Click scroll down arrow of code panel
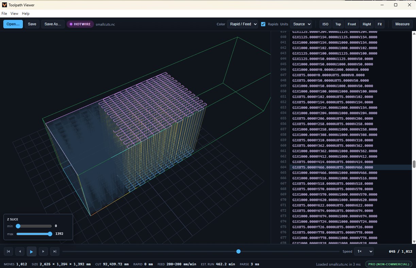Viewport: 416px width, 268px height. point(414,241)
